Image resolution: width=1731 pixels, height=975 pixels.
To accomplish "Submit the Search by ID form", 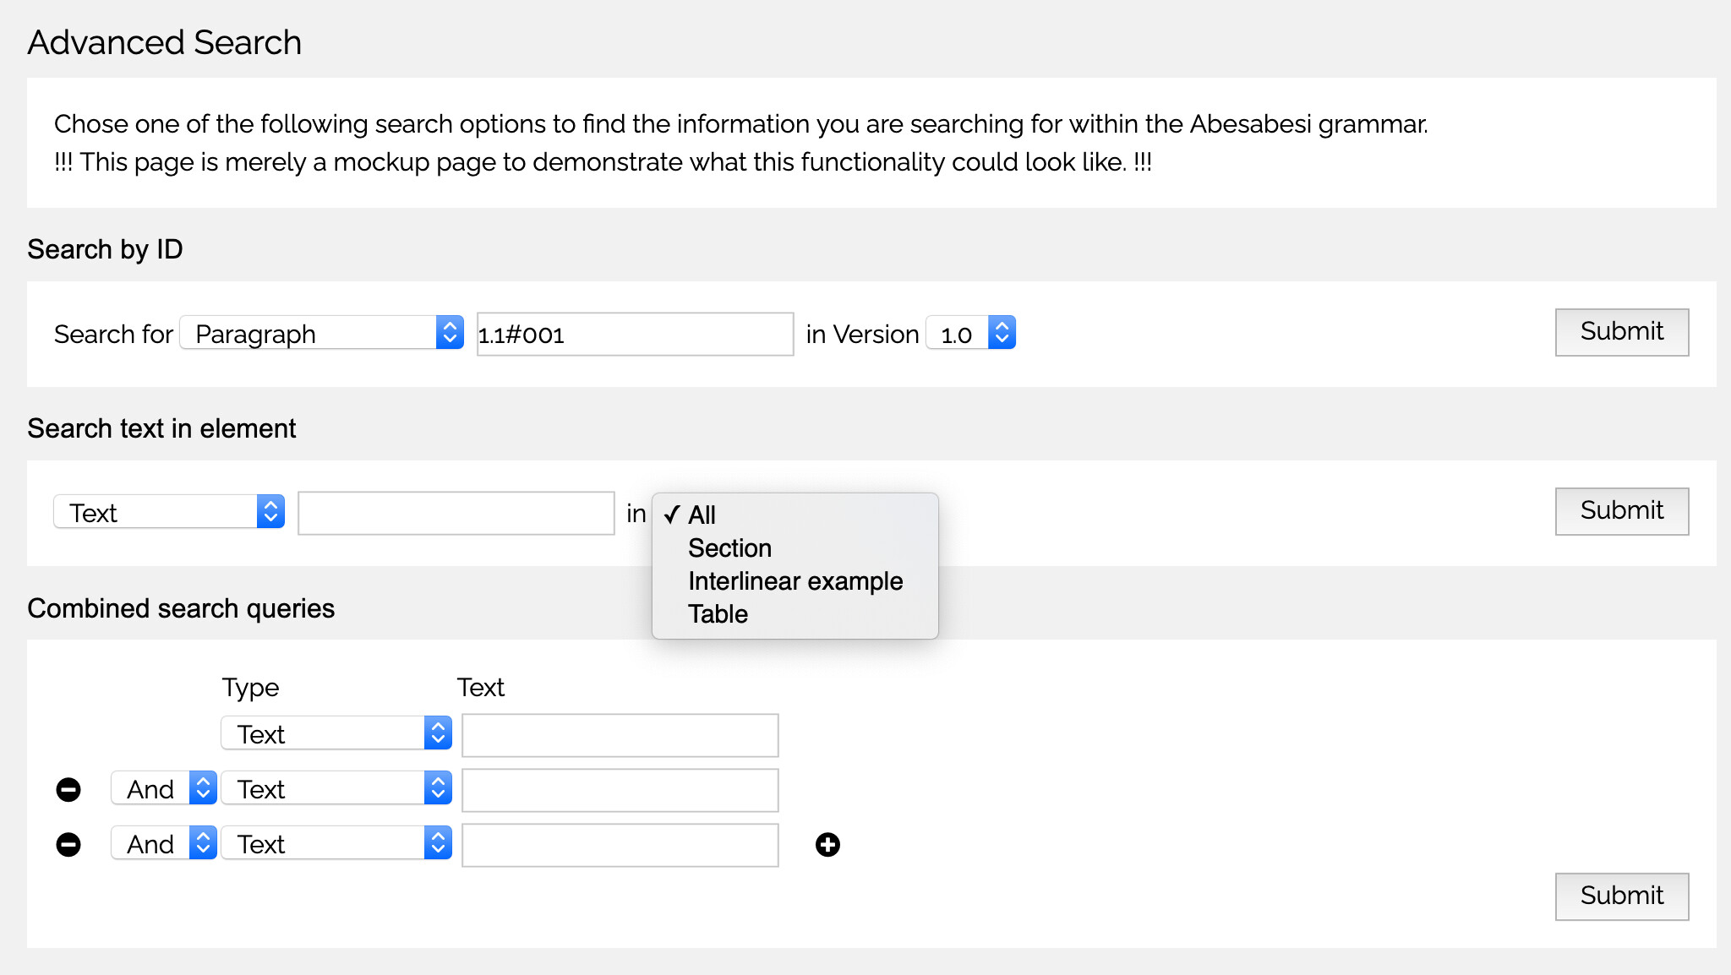I will click(1622, 332).
